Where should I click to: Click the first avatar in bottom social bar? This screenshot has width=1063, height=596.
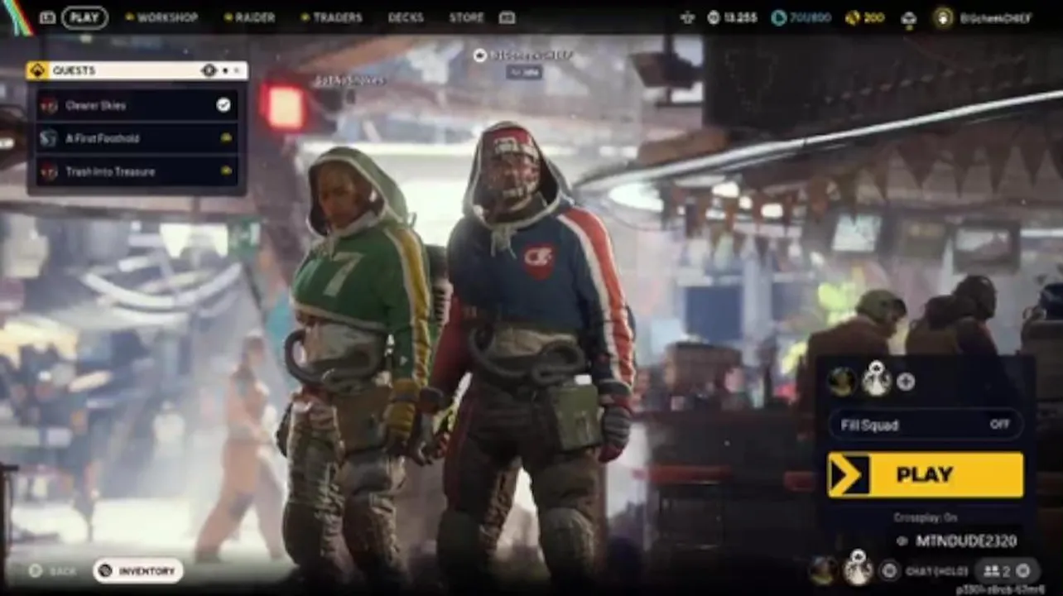[822, 570]
